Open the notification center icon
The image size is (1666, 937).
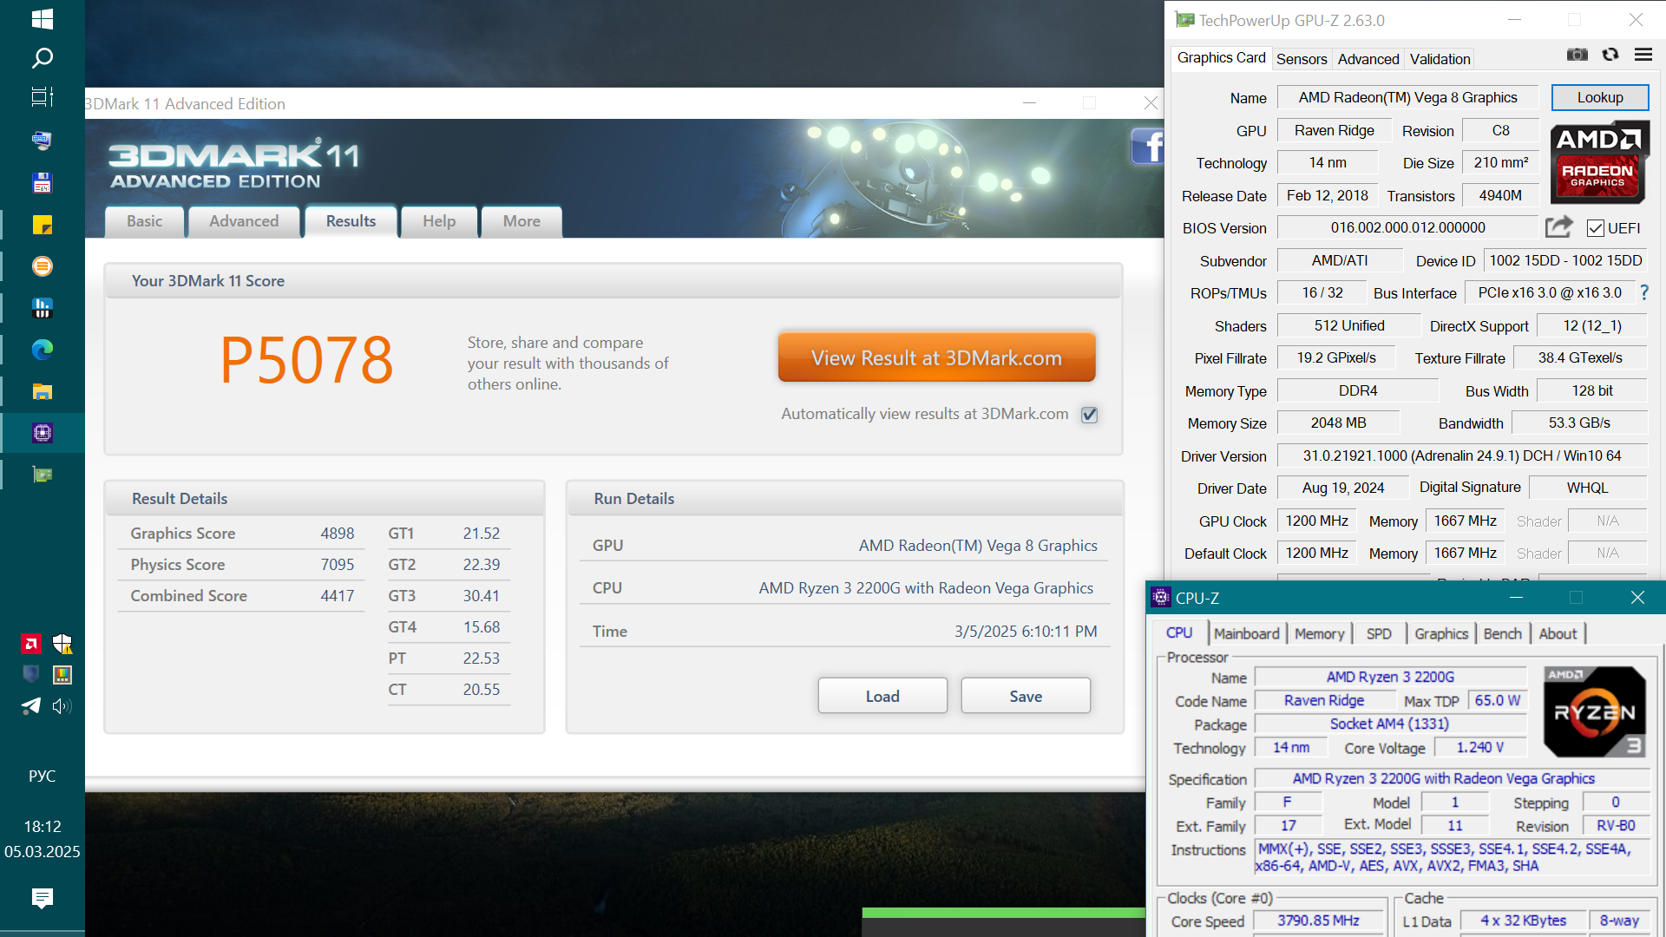[42, 897]
